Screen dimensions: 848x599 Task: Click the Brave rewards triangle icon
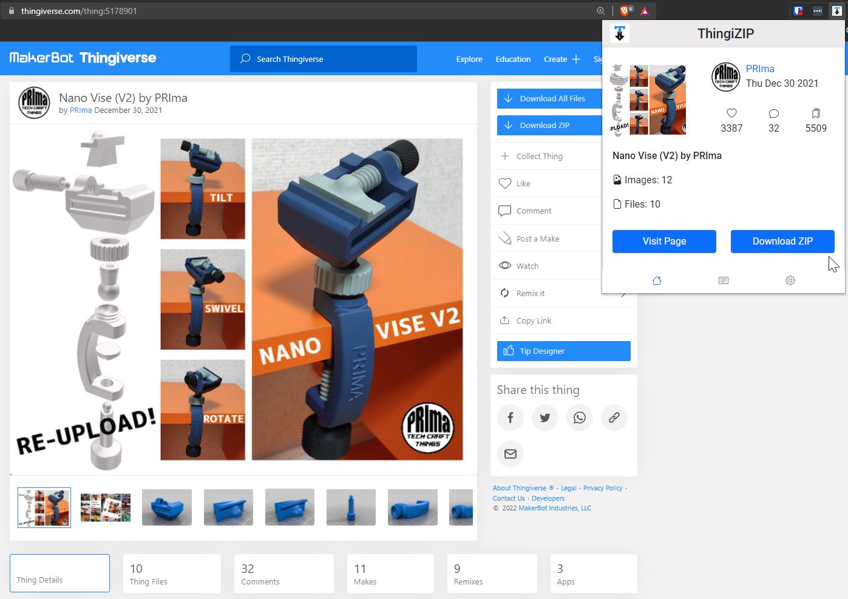[x=645, y=11]
